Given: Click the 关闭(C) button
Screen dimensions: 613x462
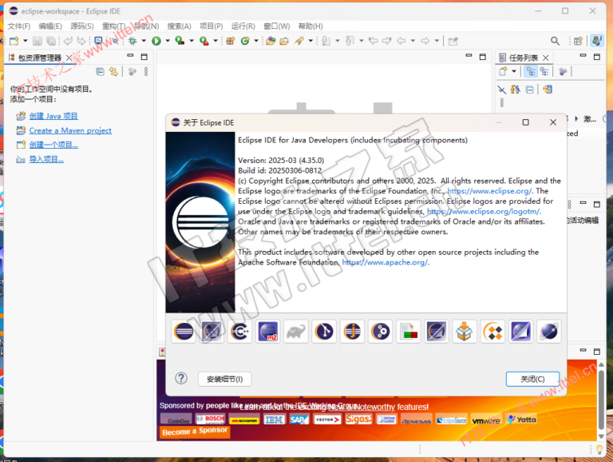Looking at the screenshot, I should 532,379.
